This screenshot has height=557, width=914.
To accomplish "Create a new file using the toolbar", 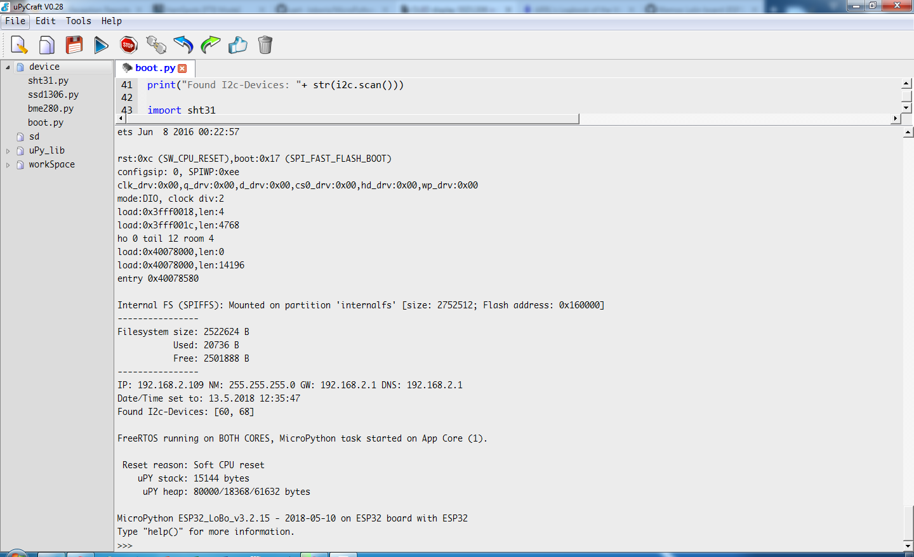I will tap(17, 44).
